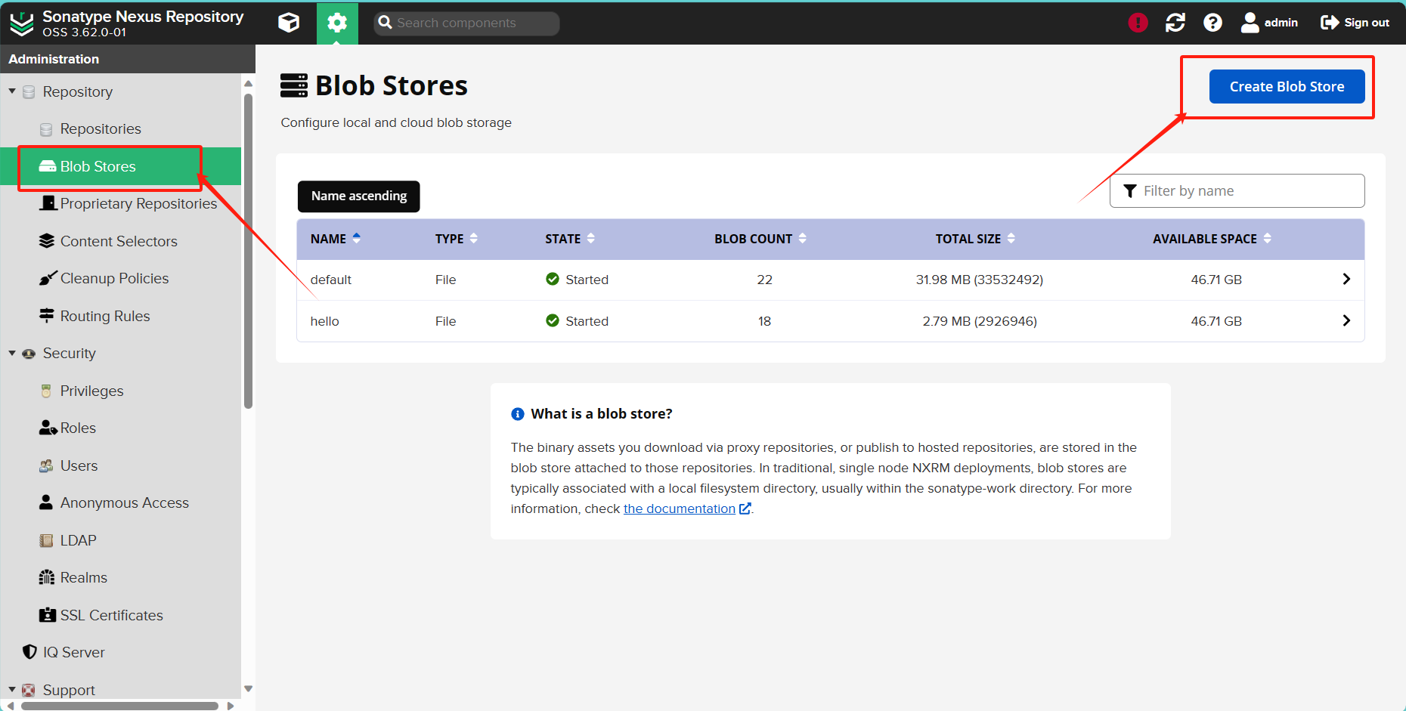This screenshot has width=1406, height=711.
Task: Focus the Search components field
Action: tap(466, 23)
